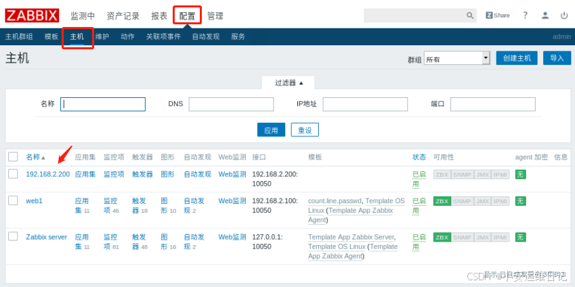Image resolution: width=575 pixels, height=287 pixels.
Task: Click JMX badge in Zabbix server row
Action: point(482,237)
